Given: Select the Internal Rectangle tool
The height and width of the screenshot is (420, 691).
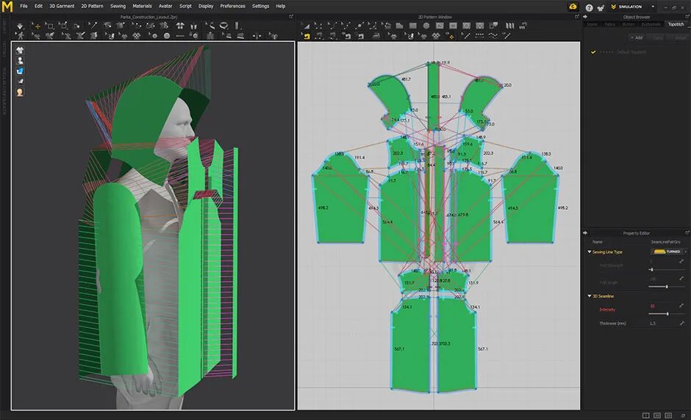Looking at the screenshot, I should coord(453,26).
